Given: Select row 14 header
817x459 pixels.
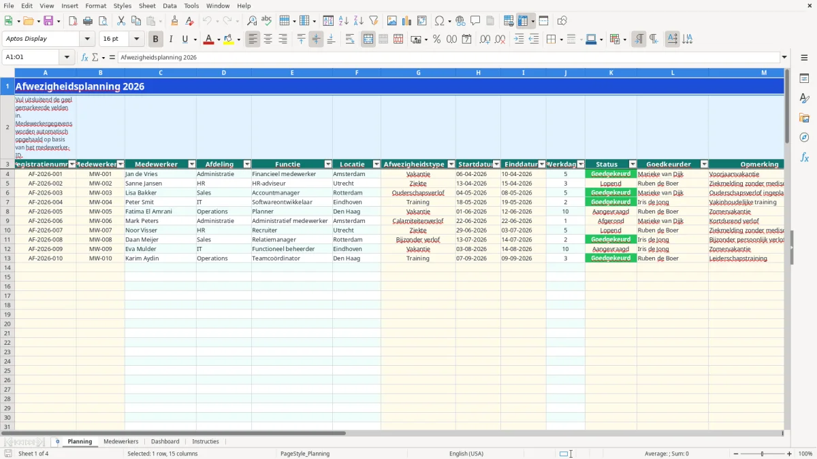Looking at the screenshot, I should point(7,267).
